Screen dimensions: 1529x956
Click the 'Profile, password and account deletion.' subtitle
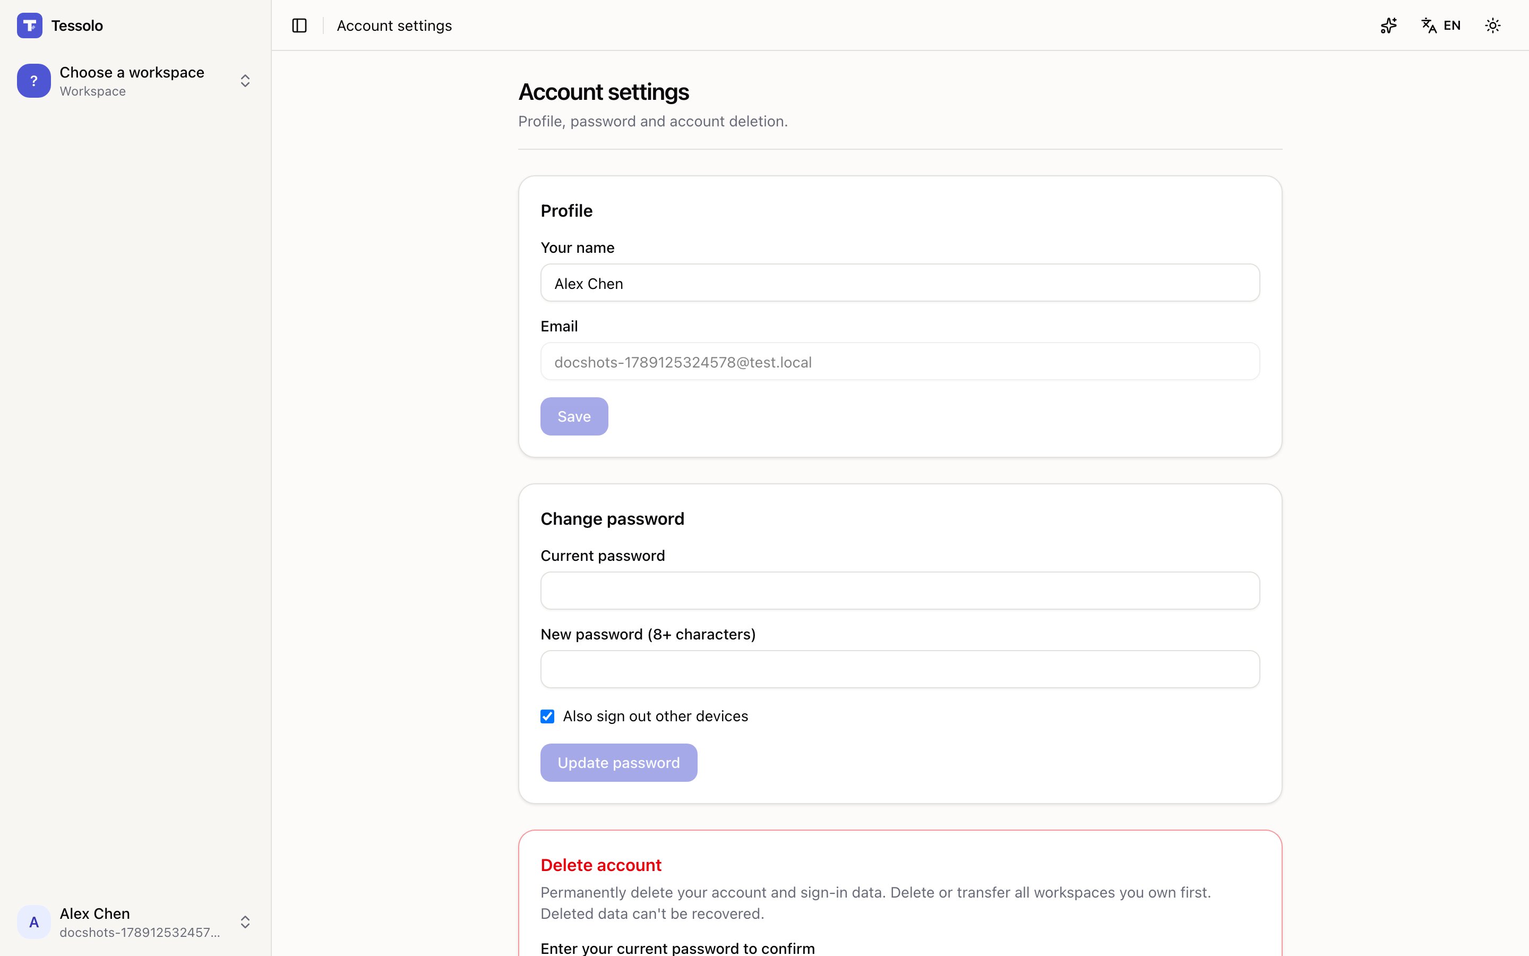[x=652, y=121]
